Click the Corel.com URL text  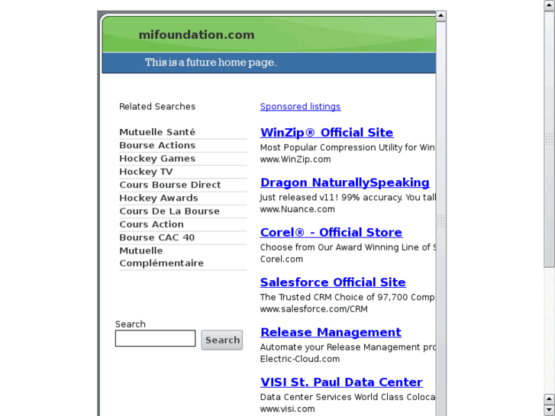click(x=282, y=260)
